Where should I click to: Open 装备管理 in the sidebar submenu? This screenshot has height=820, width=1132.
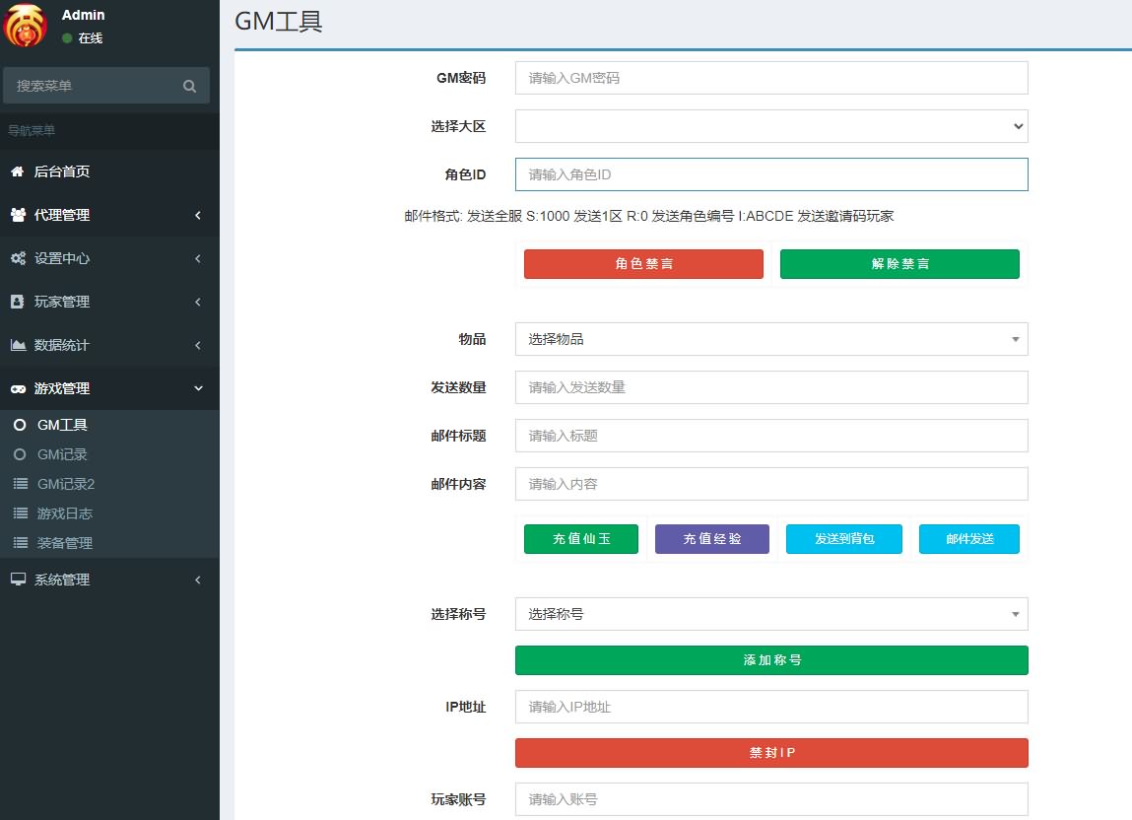click(x=65, y=543)
